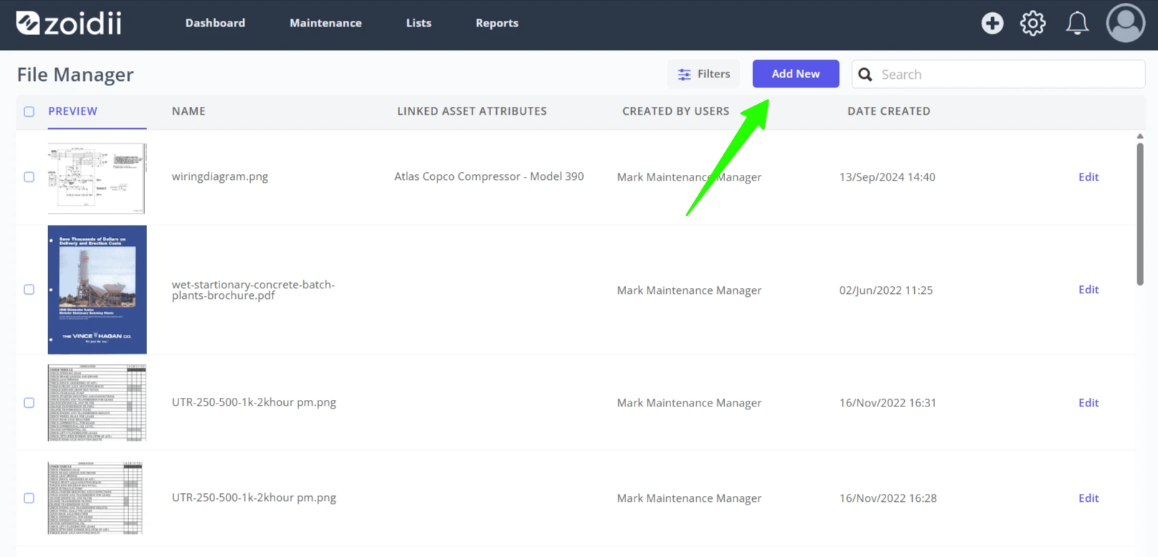Click the Filters button label
1158x557 pixels.
coord(713,74)
